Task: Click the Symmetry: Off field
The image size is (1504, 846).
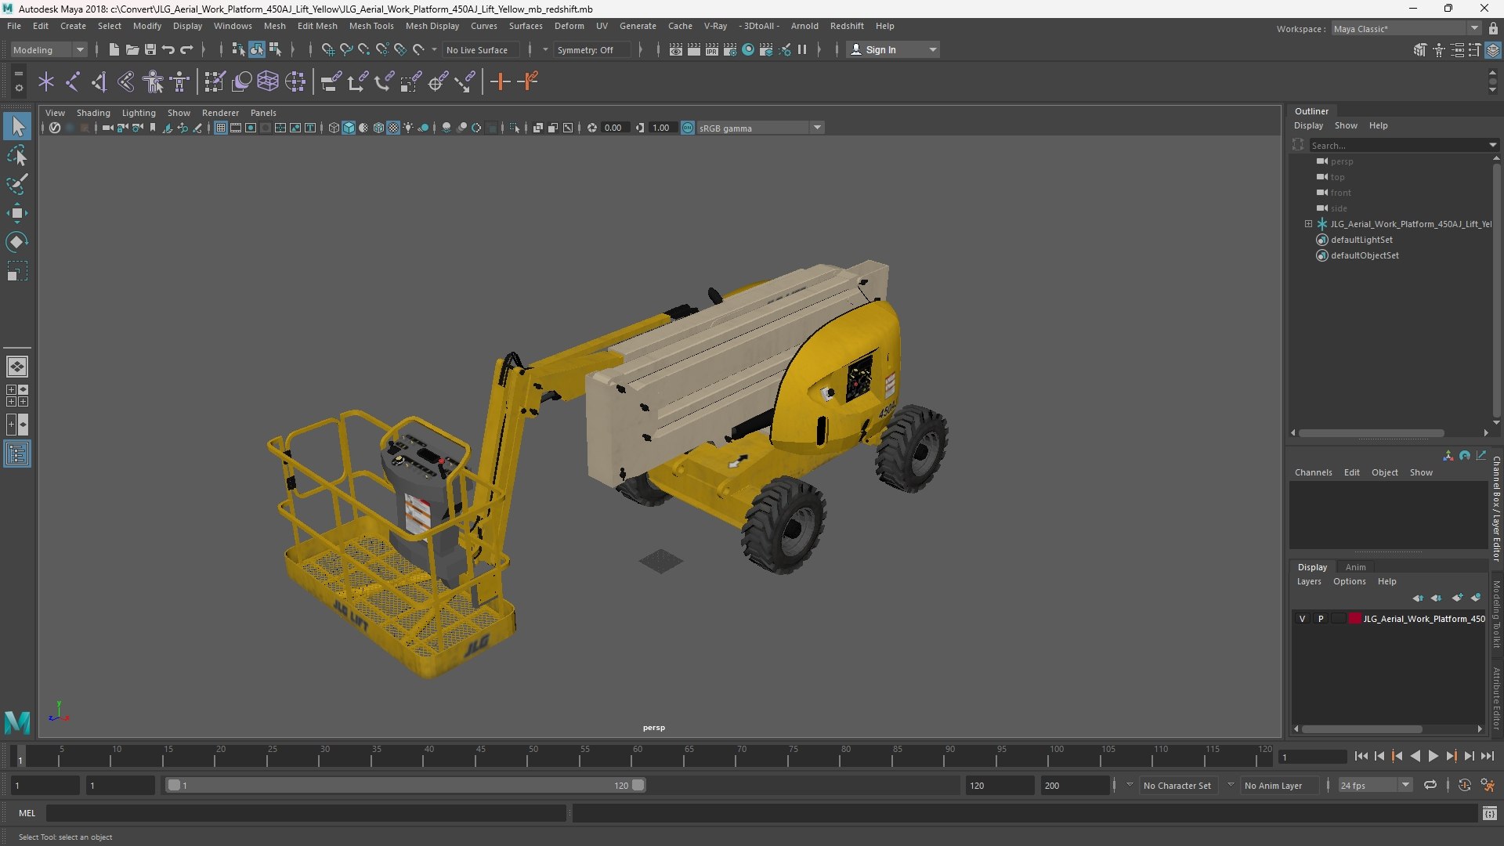Action: (x=591, y=49)
